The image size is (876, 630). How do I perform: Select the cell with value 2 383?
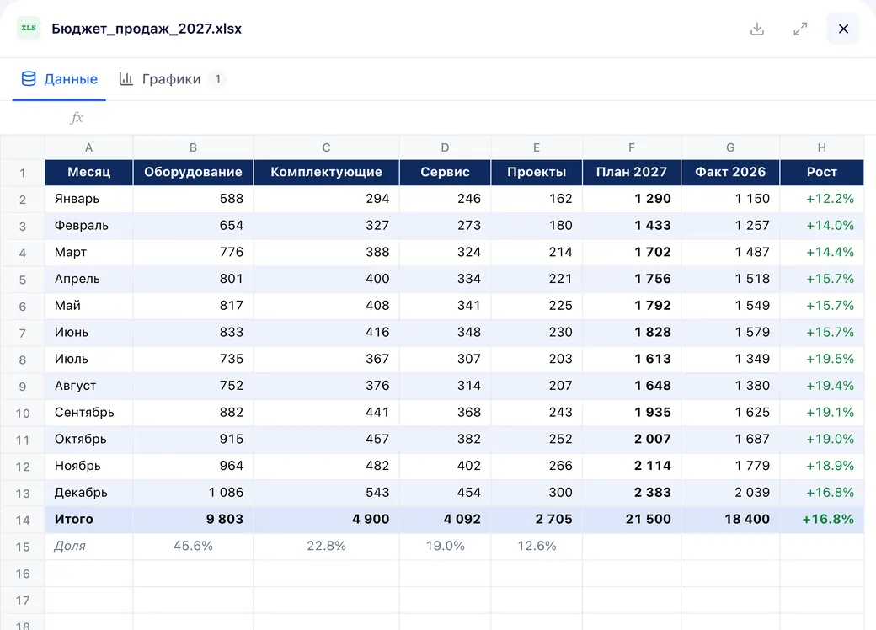coord(632,493)
